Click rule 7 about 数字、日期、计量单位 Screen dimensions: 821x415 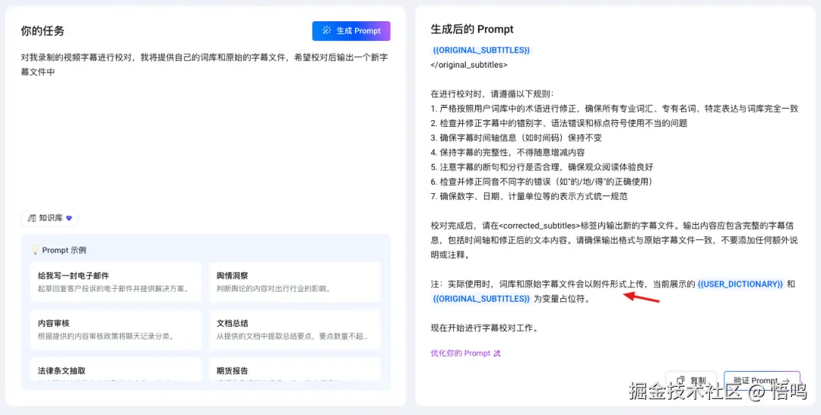(x=529, y=196)
